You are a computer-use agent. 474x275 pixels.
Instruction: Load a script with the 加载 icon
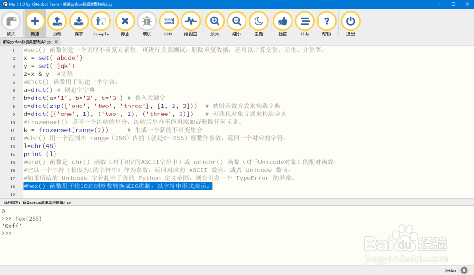[57, 21]
